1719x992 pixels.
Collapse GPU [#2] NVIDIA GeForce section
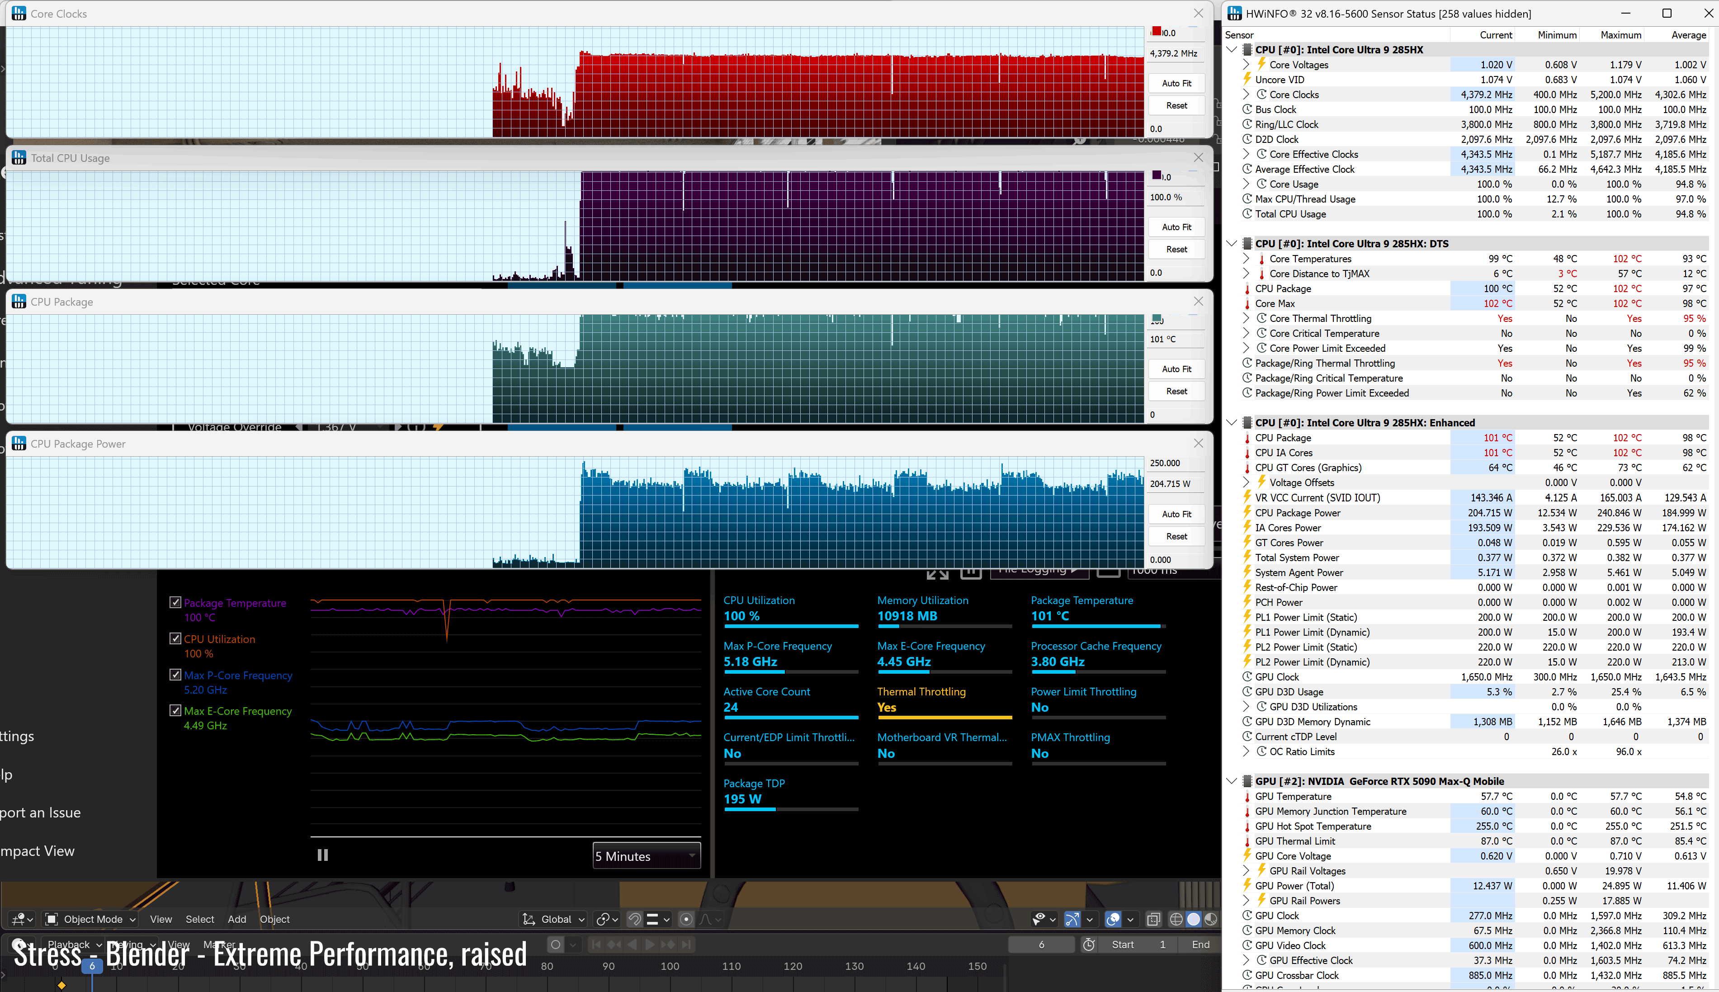coord(1231,781)
